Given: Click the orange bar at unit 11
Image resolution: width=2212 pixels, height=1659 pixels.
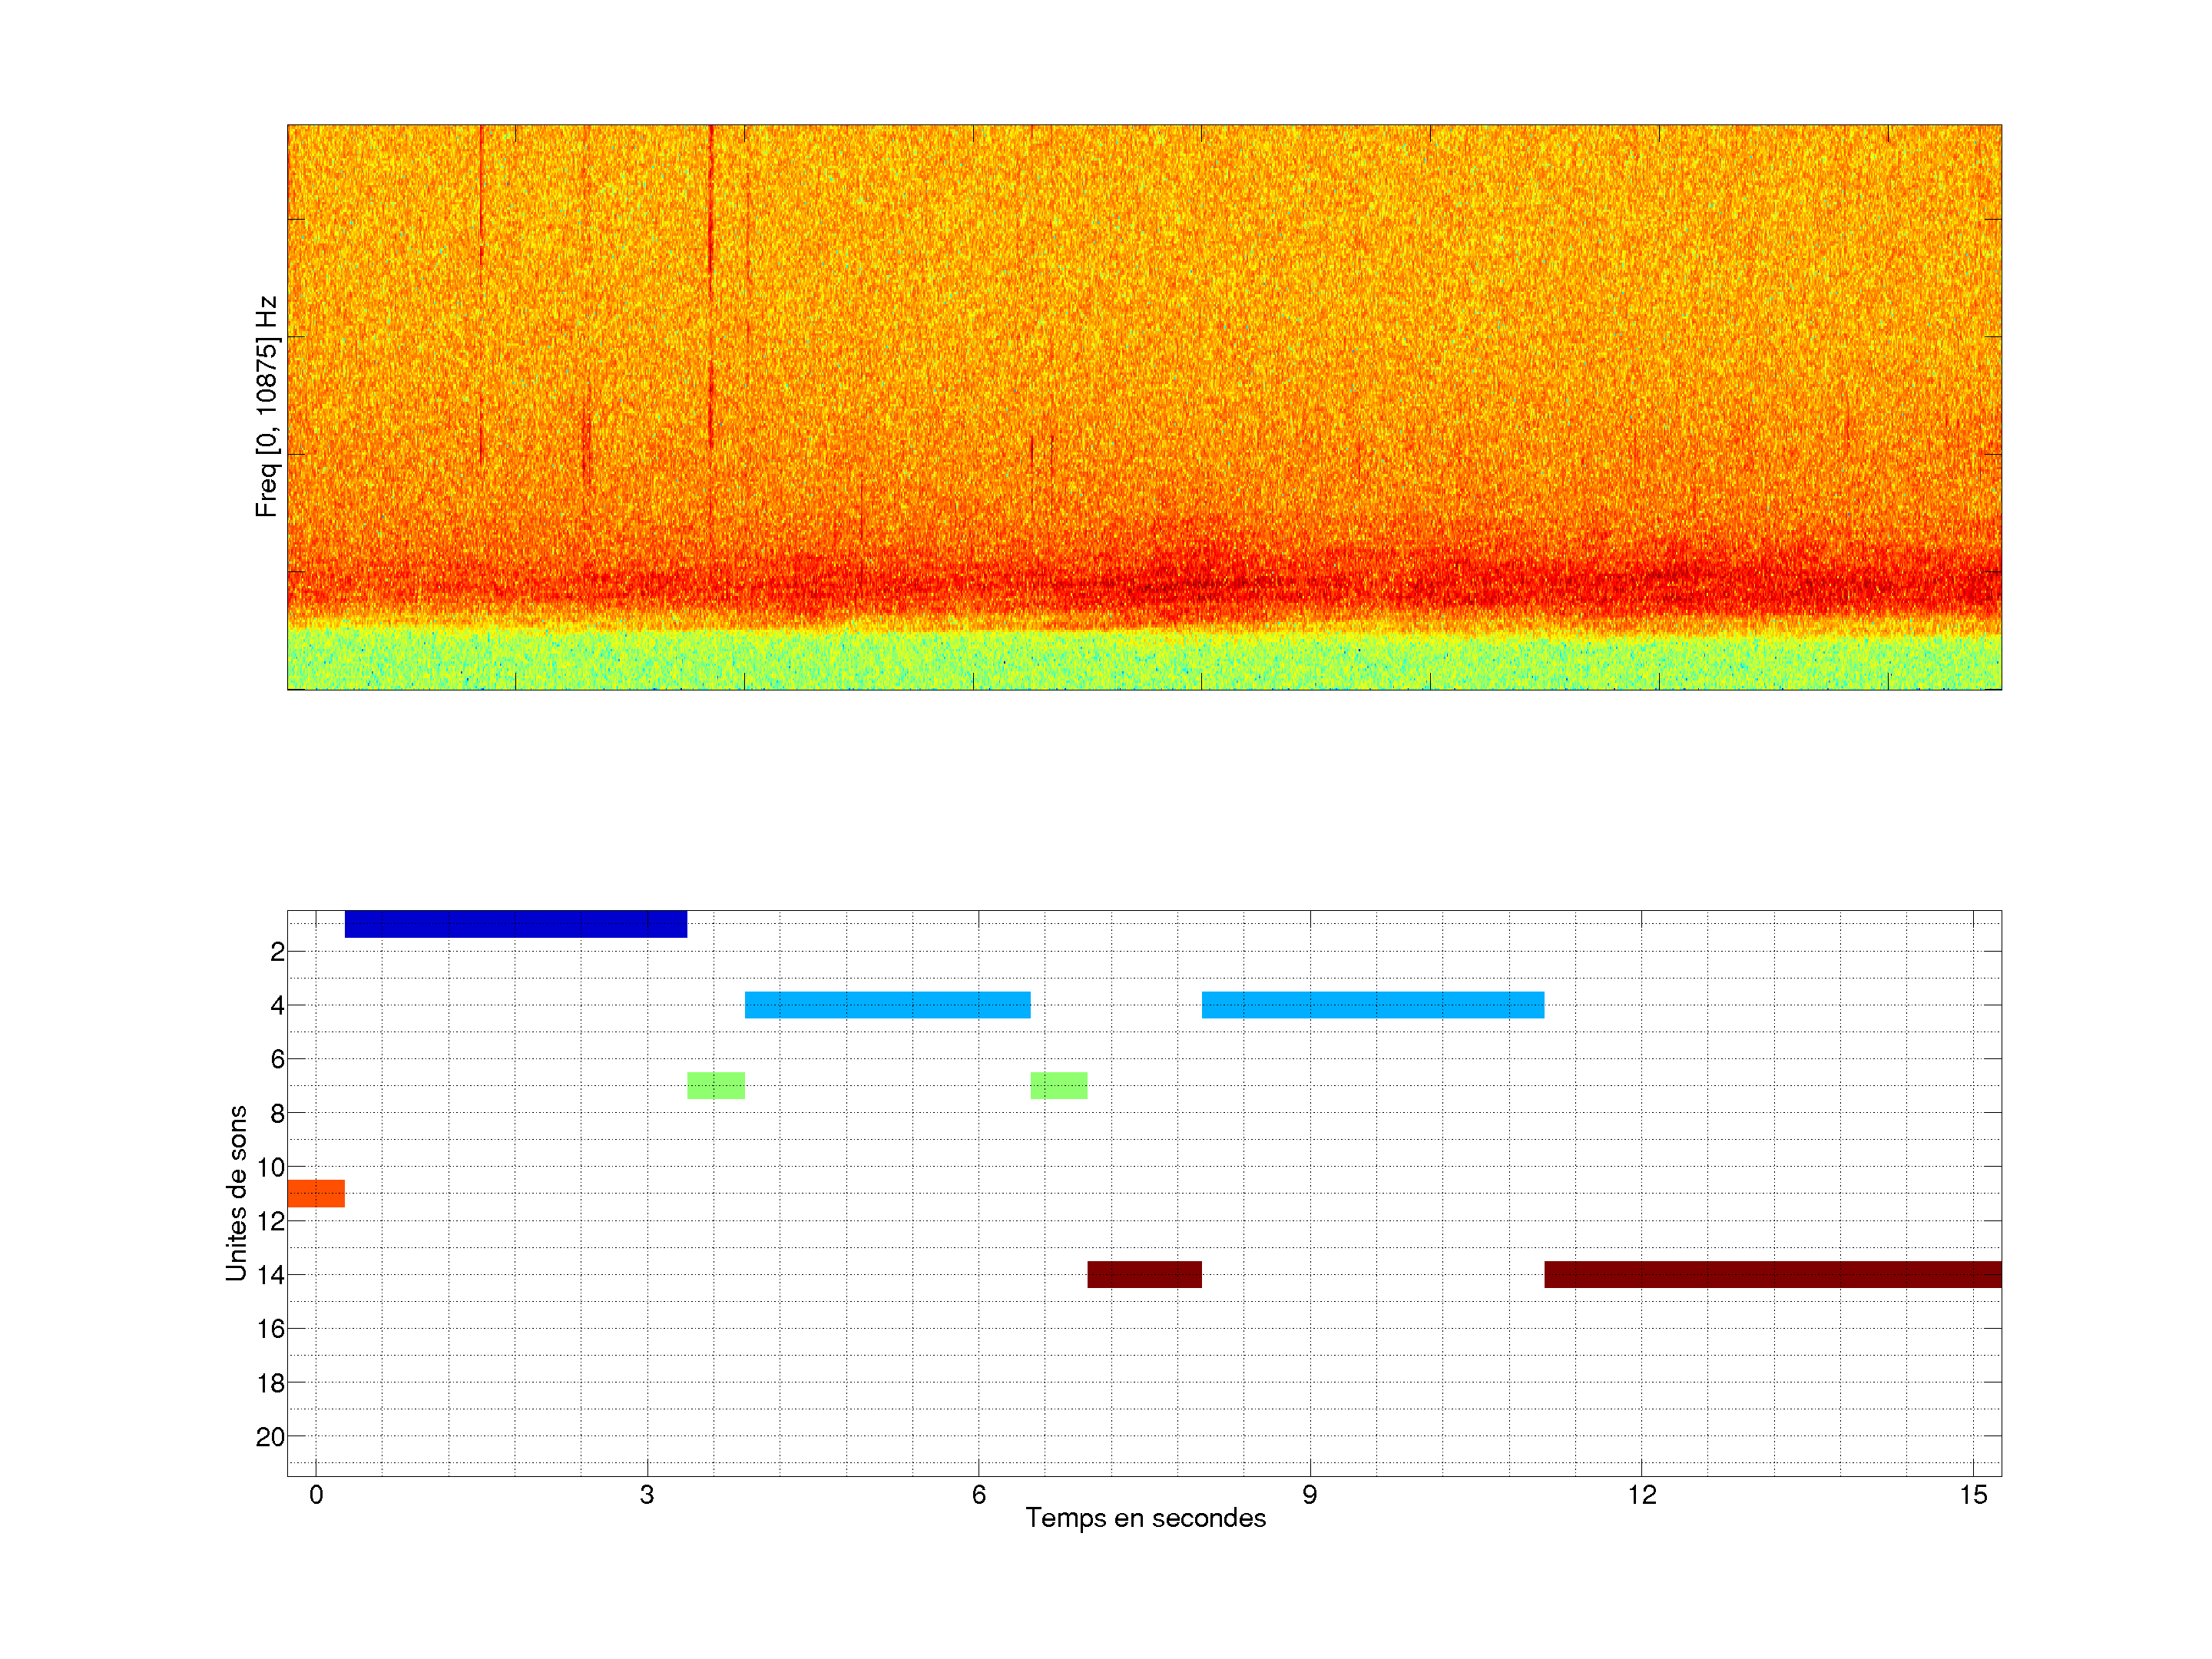Looking at the screenshot, I should pyautogui.click(x=316, y=1194).
